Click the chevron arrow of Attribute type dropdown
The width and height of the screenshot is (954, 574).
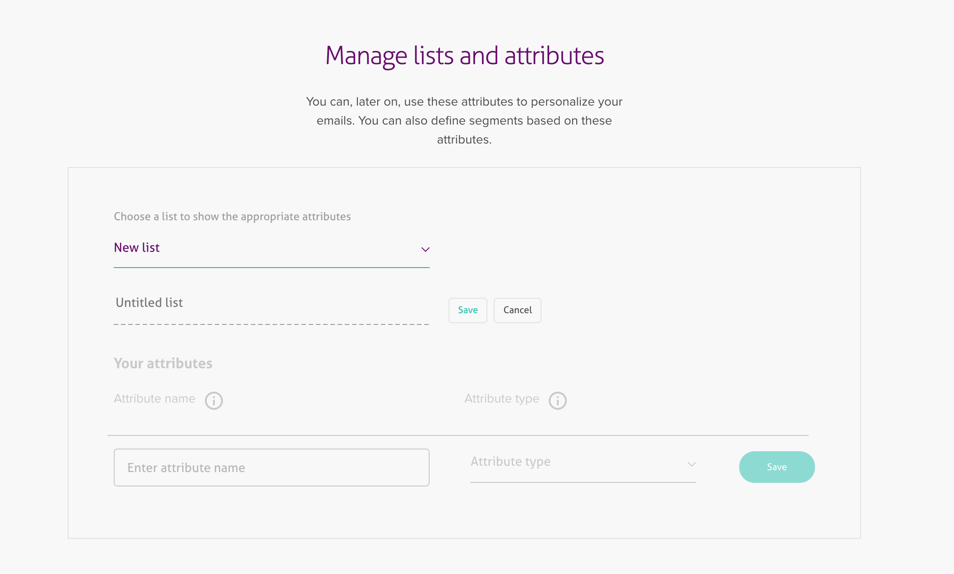(691, 464)
